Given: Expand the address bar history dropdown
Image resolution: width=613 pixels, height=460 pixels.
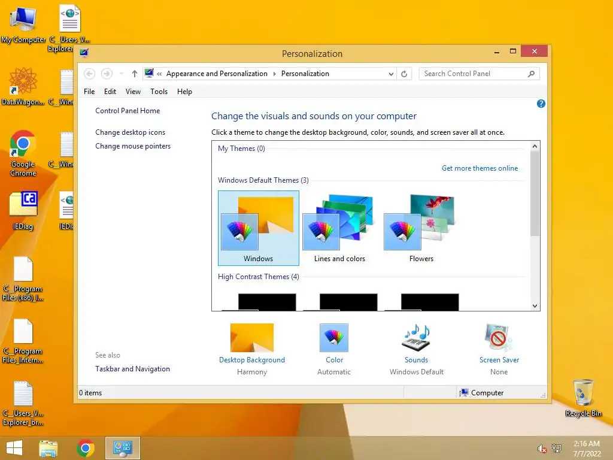Looking at the screenshot, I should click(391, 74).
